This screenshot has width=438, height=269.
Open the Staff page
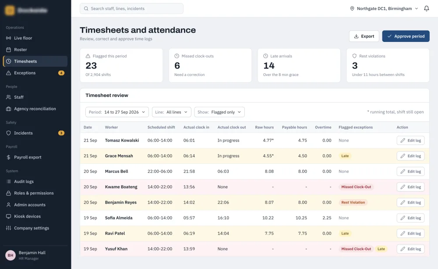pyautogui.click(x=35, y=97)
